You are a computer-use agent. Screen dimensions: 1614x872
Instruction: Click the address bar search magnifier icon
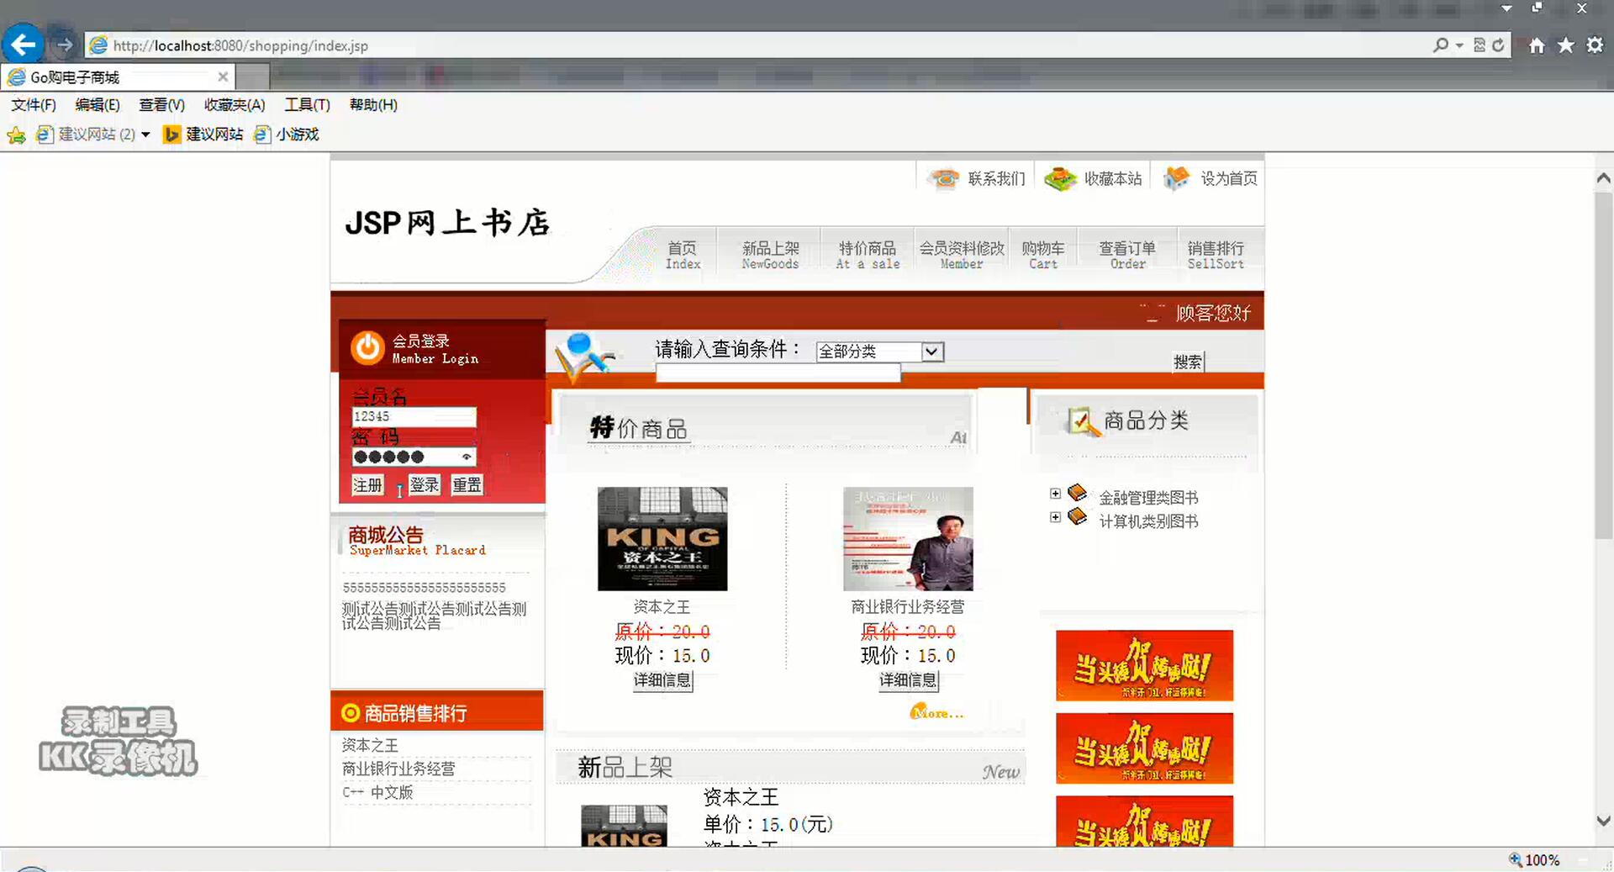1441,45
